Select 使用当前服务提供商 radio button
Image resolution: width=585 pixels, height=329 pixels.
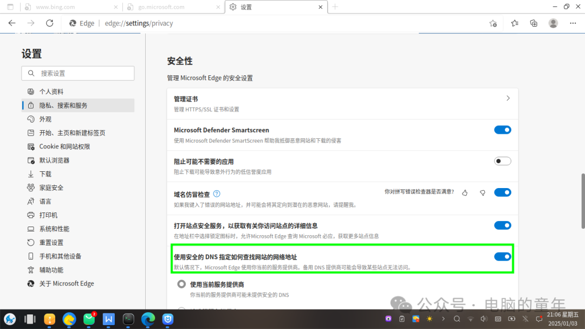click(x=181, y=284)
